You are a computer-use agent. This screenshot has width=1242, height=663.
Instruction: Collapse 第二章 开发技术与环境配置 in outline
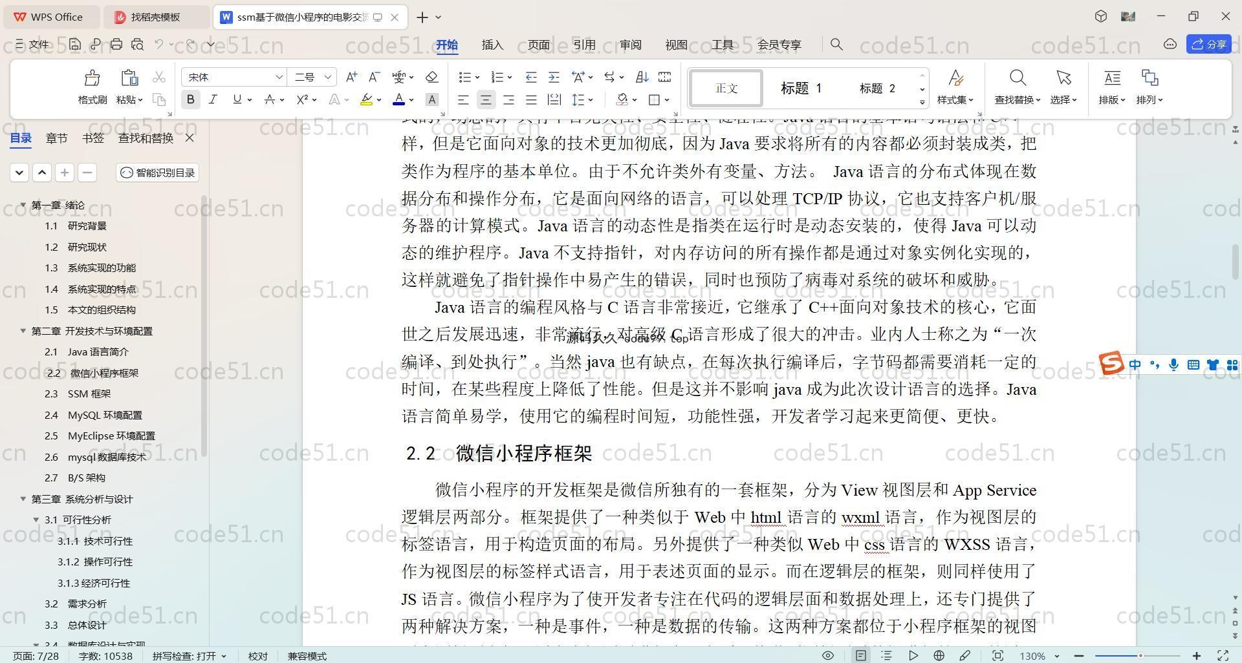23,331
